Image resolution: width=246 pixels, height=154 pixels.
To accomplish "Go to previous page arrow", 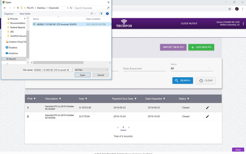I will pos(118,127).
